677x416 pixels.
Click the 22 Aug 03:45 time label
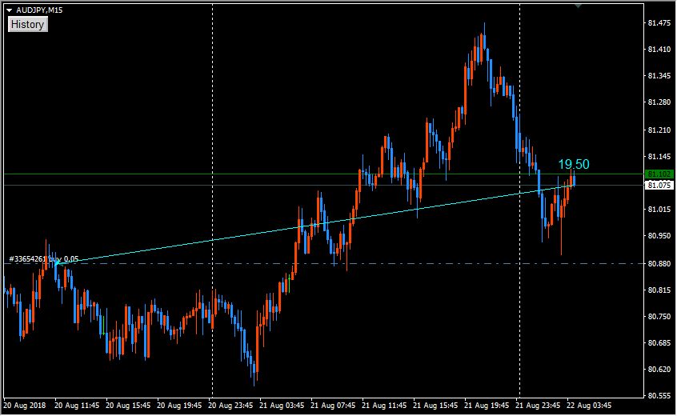(x=589, y=406)
